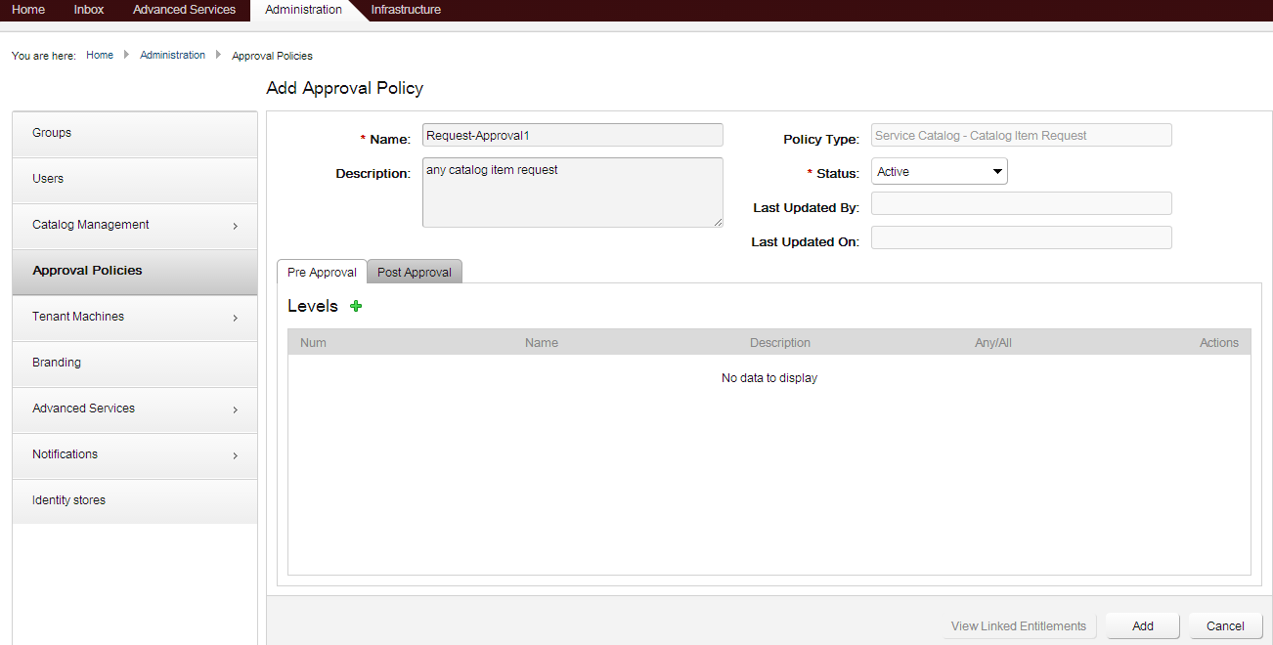The image size is (1273, 645).
Task: Click the Administration breadcrumb link
Action: (172, 56)
